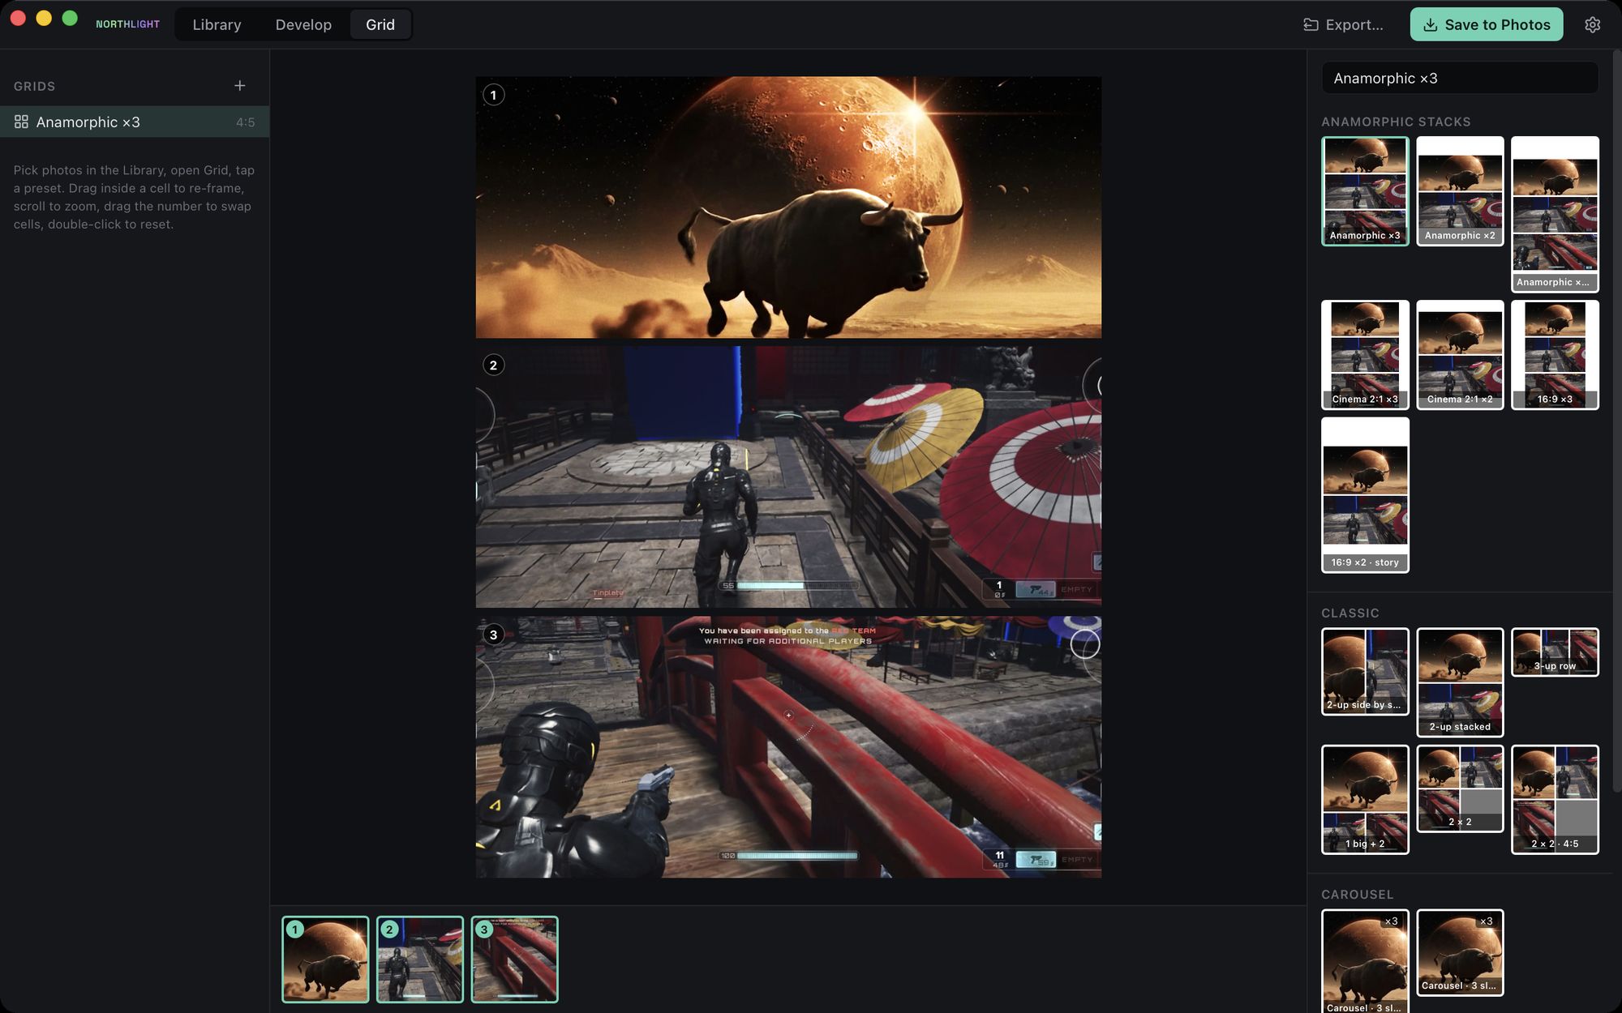Viewport: 1622px width, 1013px height.
Task: Select filmstrip thumbnail 1 of the bull
Action: pos(325,960)
